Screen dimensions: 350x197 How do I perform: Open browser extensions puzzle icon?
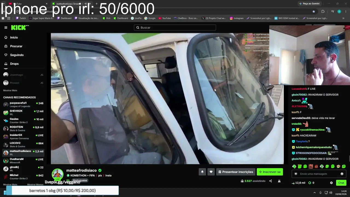click(x=323, y=11)
